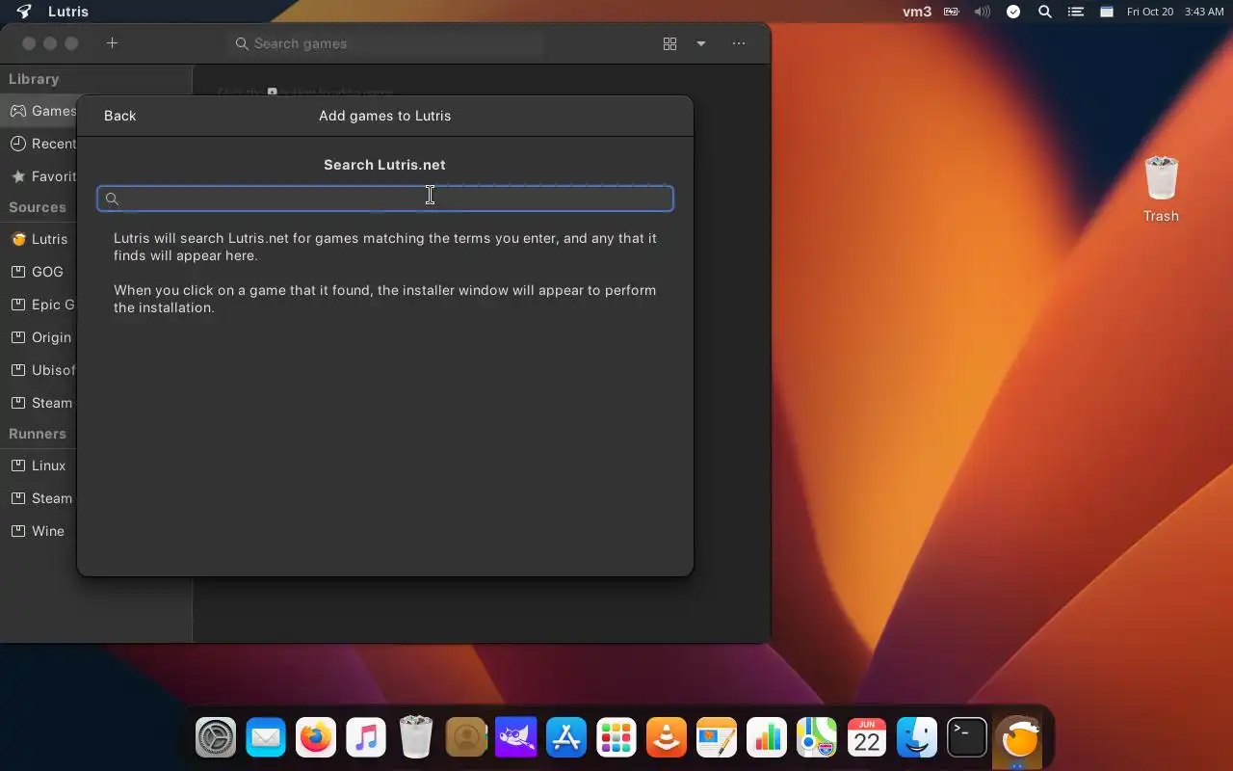The width and height of the screenshot is (1233, 771).
Task: Click the Sources heading in sidebar
Action: (x=38, y=207)
